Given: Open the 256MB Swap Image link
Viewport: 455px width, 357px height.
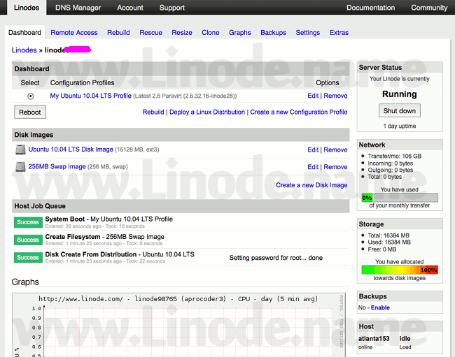Looking at the screenshot, I should pyautogui.click(x=57, y=166).
